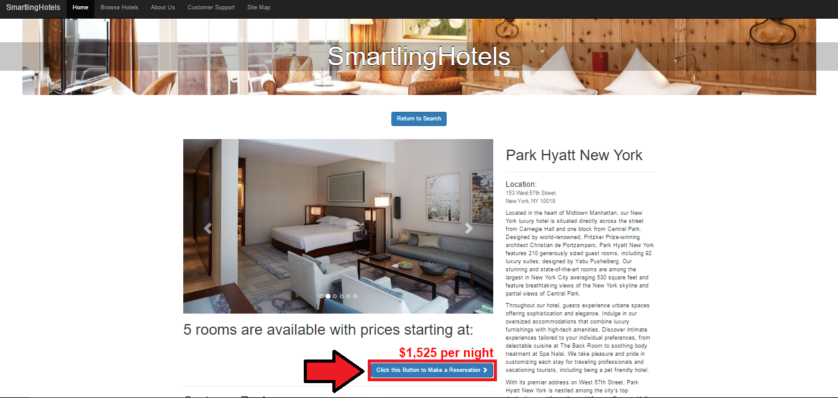838x398 pixels.
Task: Open the Home nav item
Action: pyautogui.click(x=80, y=7)
